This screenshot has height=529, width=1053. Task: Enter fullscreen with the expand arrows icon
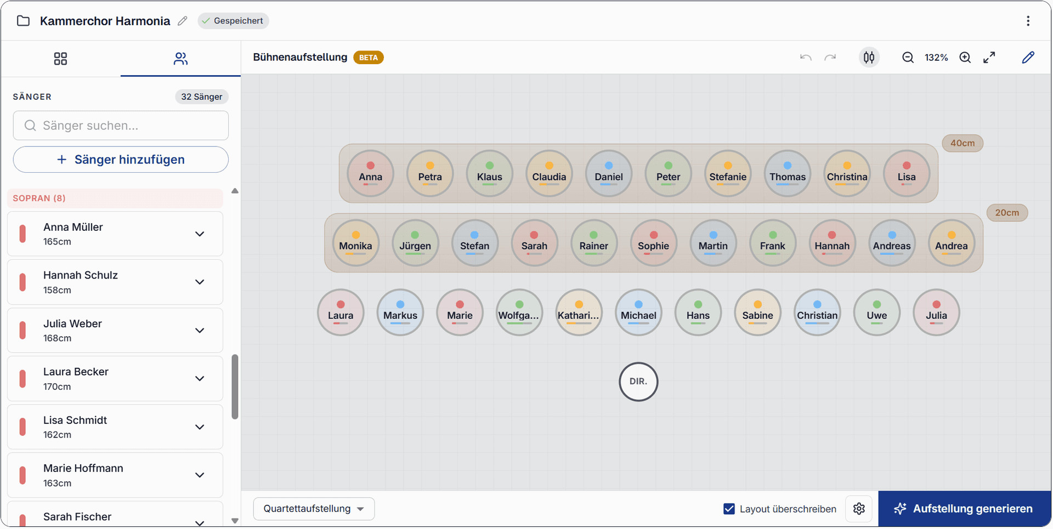tap(989, 58)
